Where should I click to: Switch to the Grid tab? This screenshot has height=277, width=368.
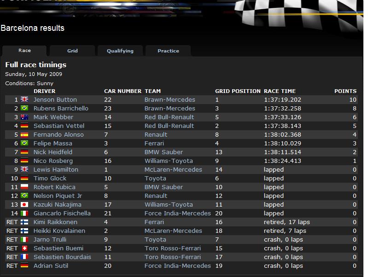72,51
